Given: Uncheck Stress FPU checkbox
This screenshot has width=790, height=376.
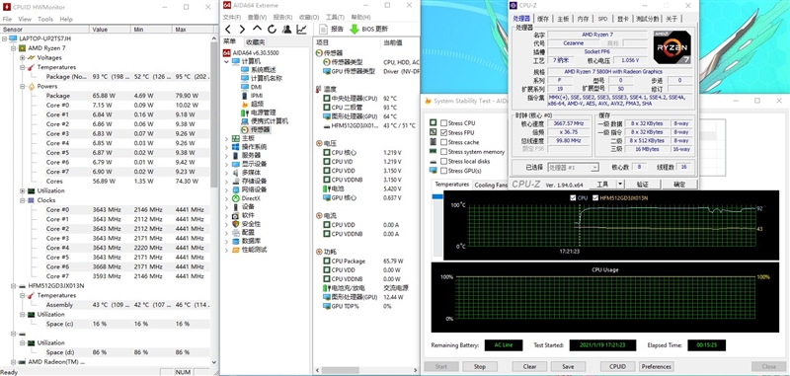Looking at the screenshot, I should tap(443, 132).
